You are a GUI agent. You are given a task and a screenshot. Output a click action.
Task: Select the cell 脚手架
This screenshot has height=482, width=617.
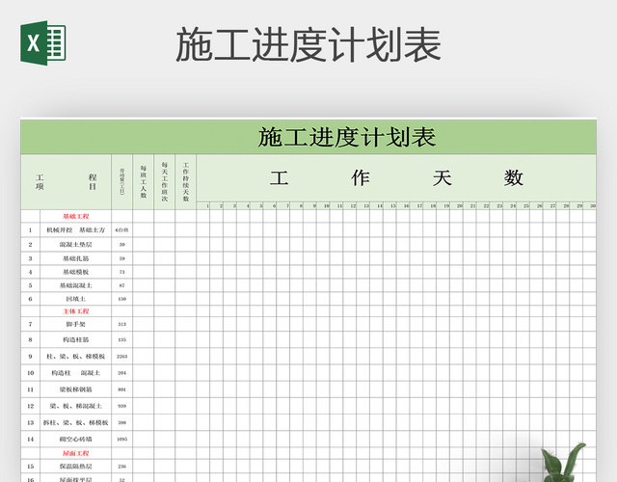pyautogui.click(x=76, y=324)
